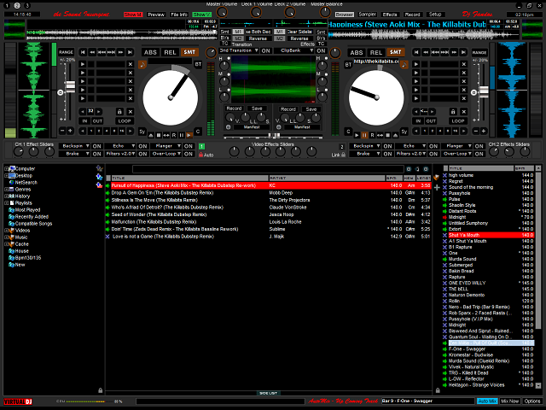Click the deck 2 Sy sync button
The width and height of the screenshot is (546, 410).
pyautogui.click(x=404, y=132)
